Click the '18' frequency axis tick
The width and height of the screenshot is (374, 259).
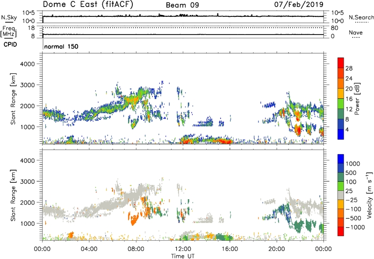coord(31,28)
